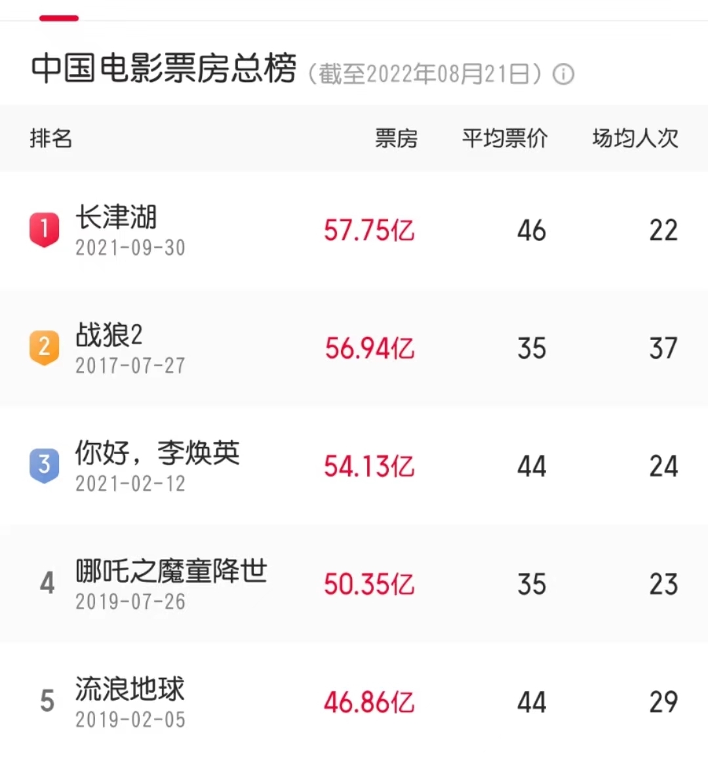Click the blue rank 3 badge
The height and width of the screenshot is (757, 708).
[45, 465]
